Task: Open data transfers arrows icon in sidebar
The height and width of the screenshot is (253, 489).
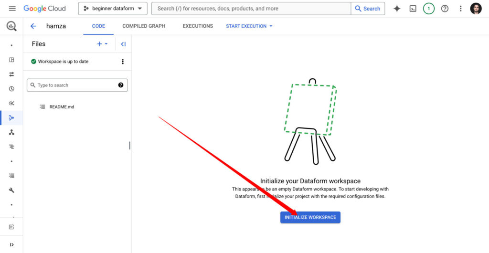Action: point(11,74)
